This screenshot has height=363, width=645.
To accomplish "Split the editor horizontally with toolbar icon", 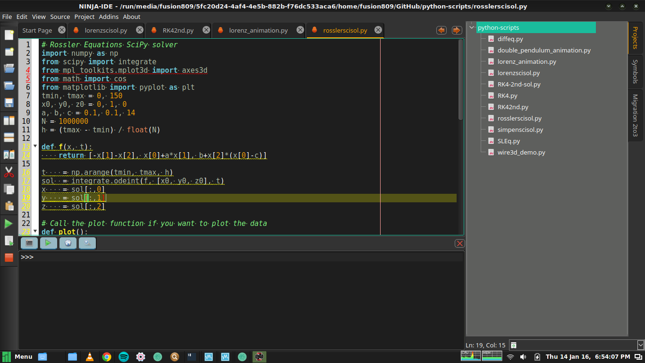I will tap(9, 138).
